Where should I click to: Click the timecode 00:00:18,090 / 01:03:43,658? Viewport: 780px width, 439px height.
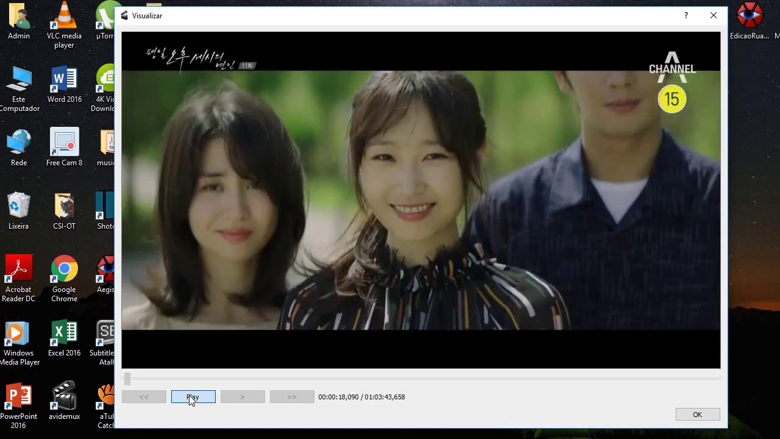361,397
